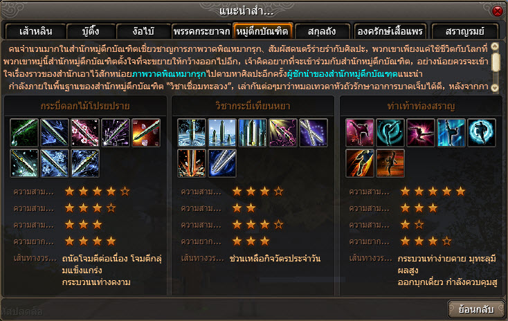The image size is (508, 321).
Task: Open the สกุลถัง tab
Action: (323, 31)
